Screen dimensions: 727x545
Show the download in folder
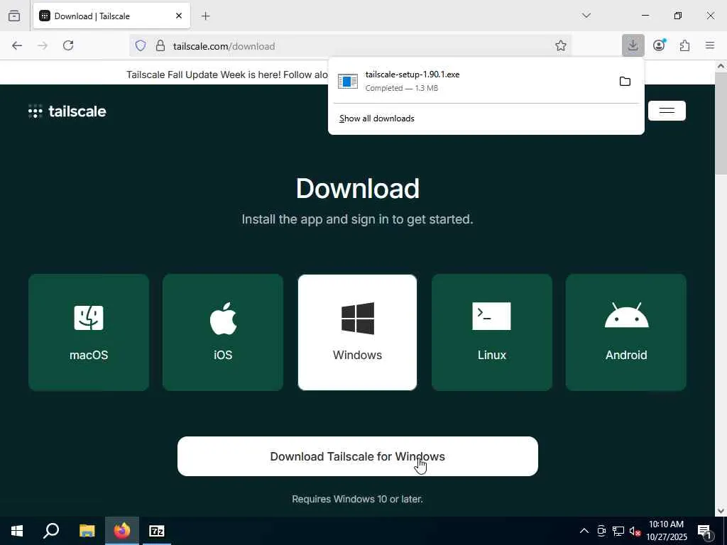625,82
